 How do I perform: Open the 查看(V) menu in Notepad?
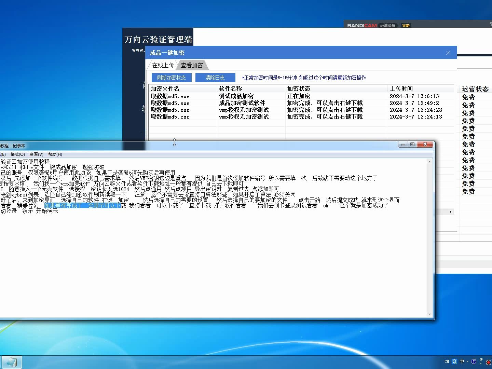point(36,154)
